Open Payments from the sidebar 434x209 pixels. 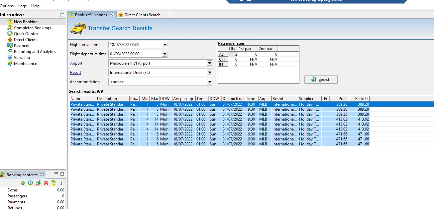(x=22, y=46)
